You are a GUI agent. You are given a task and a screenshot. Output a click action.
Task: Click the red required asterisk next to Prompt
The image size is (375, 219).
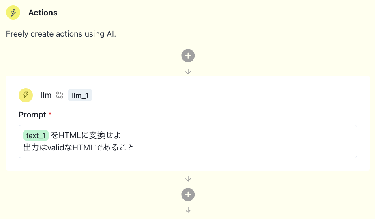pos(50,114)
